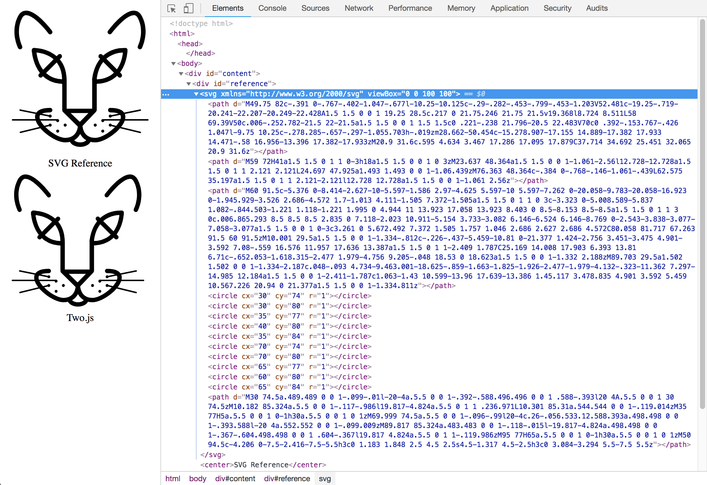The image size is (707, 485).
Task: Open the Security panel
Action: coord(557,8)
